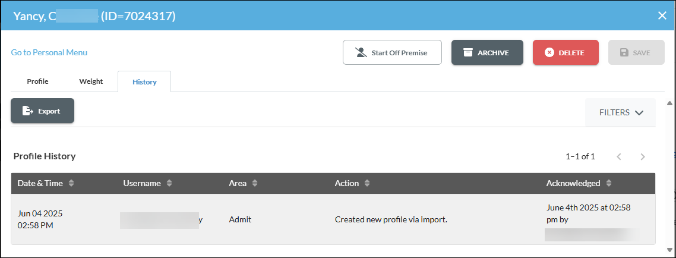Click the red DELETE button
Image resolution: width=676 pixels, height=258 pixels.
pyautogui.click(x=566, y=53)
